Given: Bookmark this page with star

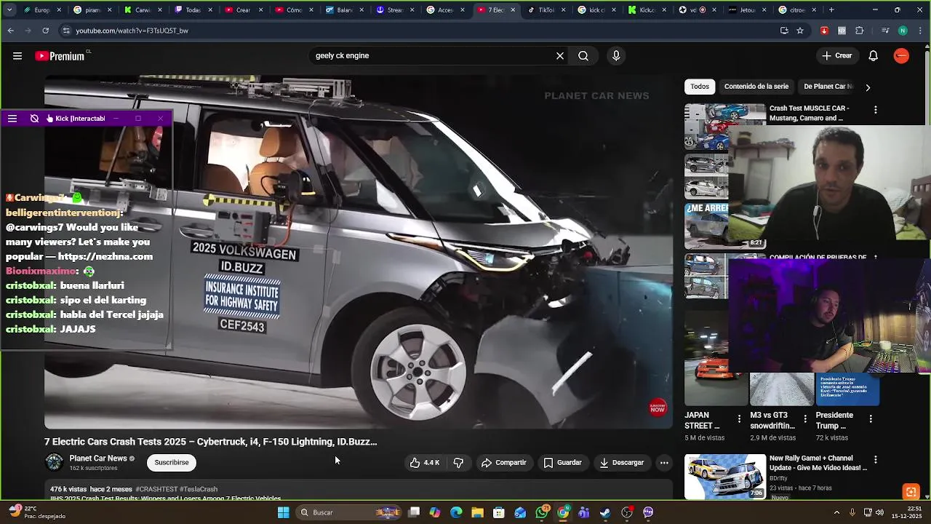Looking at the screenshot, I should pos(800,31).
